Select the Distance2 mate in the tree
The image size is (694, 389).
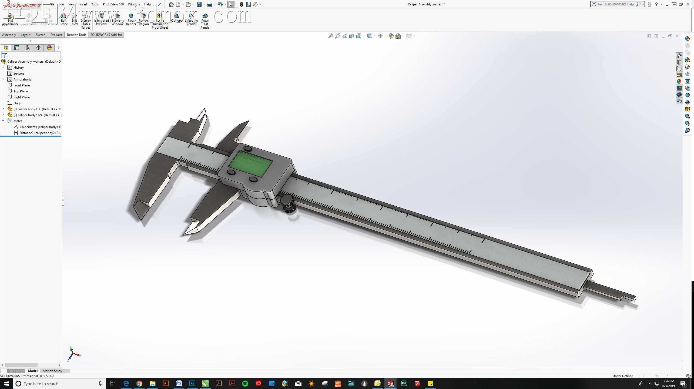click(x=37, y=133)
